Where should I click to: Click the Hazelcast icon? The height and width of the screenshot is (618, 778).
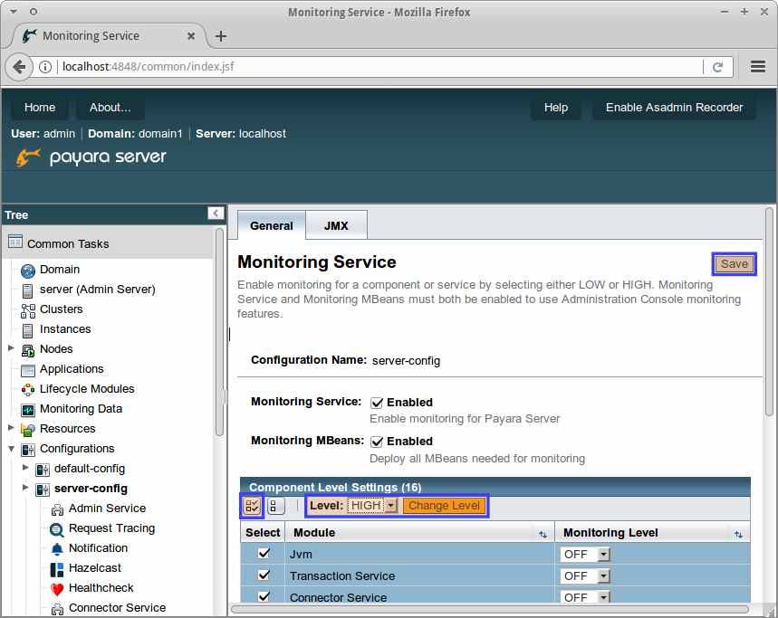(57, 569)
